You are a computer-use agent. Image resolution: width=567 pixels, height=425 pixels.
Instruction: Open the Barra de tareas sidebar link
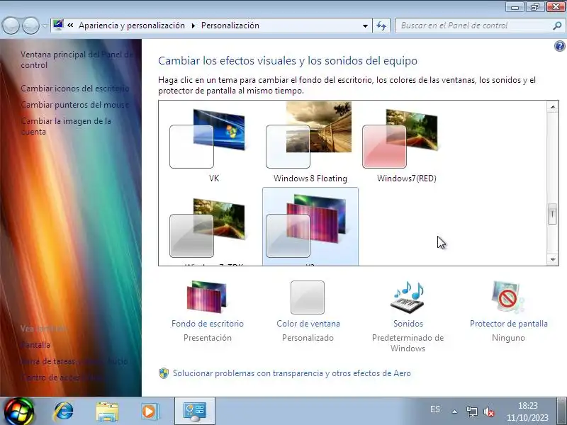click(x=74, y=361)
